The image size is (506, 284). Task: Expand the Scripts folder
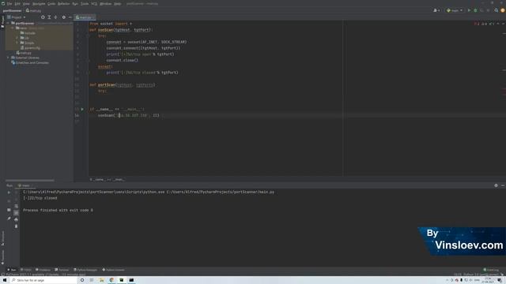point(17,43)
